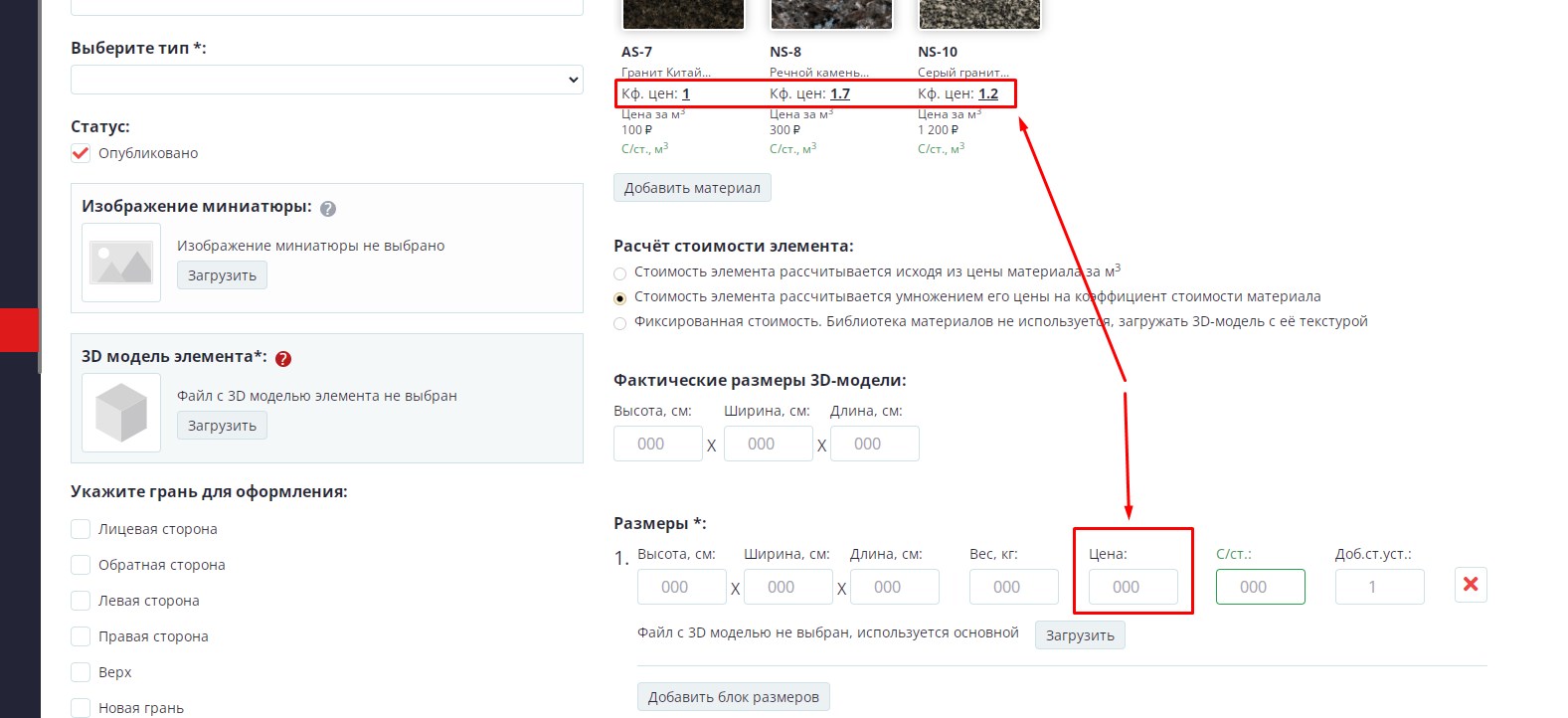Focus the Вес, кг field
Viewport: 1568px width, 718px height.
pyautogui.click(x=1014, y=587)
